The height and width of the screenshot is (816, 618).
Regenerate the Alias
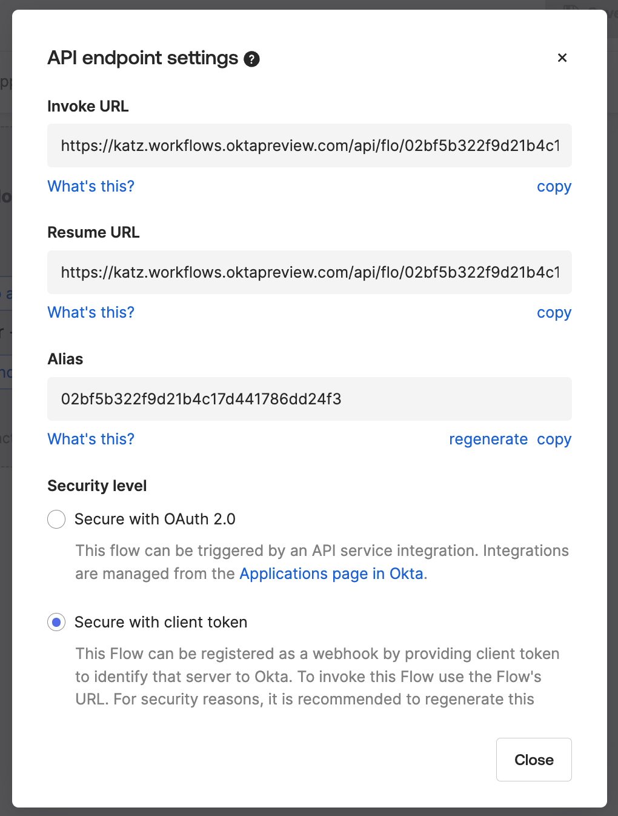(488, 439)
